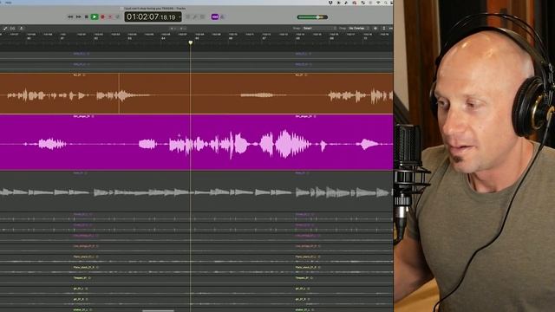This screenshot has height=312, width=555.
Task: Click the tuner-style icon after timecode display
Action: pyautogui.click(x=195, y=16)
